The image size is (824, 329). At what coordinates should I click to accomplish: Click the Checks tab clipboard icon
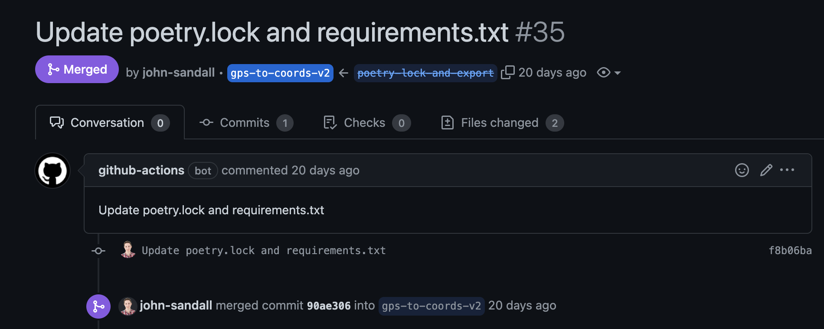click(330, 123)
